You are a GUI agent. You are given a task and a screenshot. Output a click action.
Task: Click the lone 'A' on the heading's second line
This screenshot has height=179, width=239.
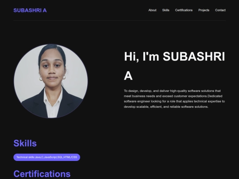click(128, 76)
